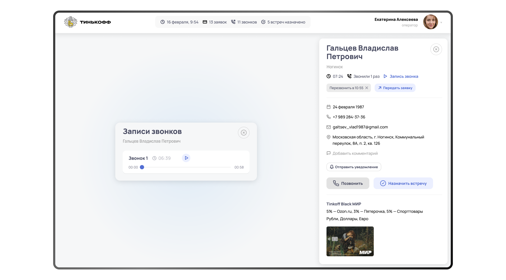Click Екатерина Алексеева's avatar photo

click(430, 22)
